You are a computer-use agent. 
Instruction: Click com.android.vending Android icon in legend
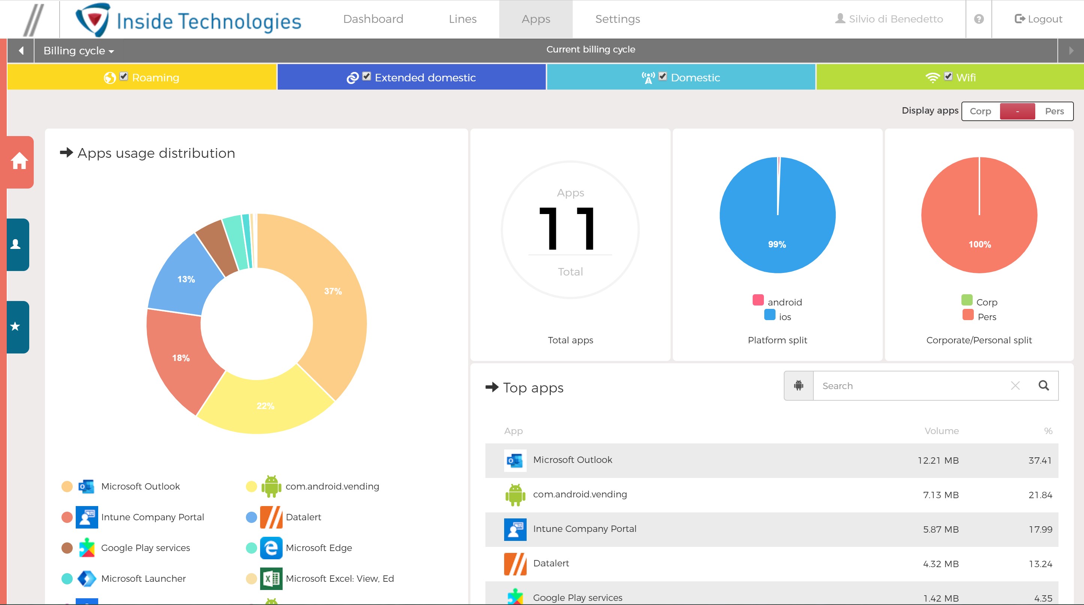[271, 486]
